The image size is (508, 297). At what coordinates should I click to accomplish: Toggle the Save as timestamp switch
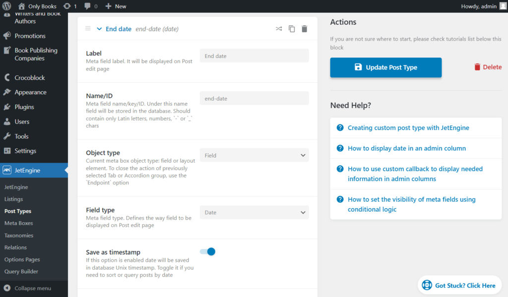pyautogui.click(x=207, y=252)
